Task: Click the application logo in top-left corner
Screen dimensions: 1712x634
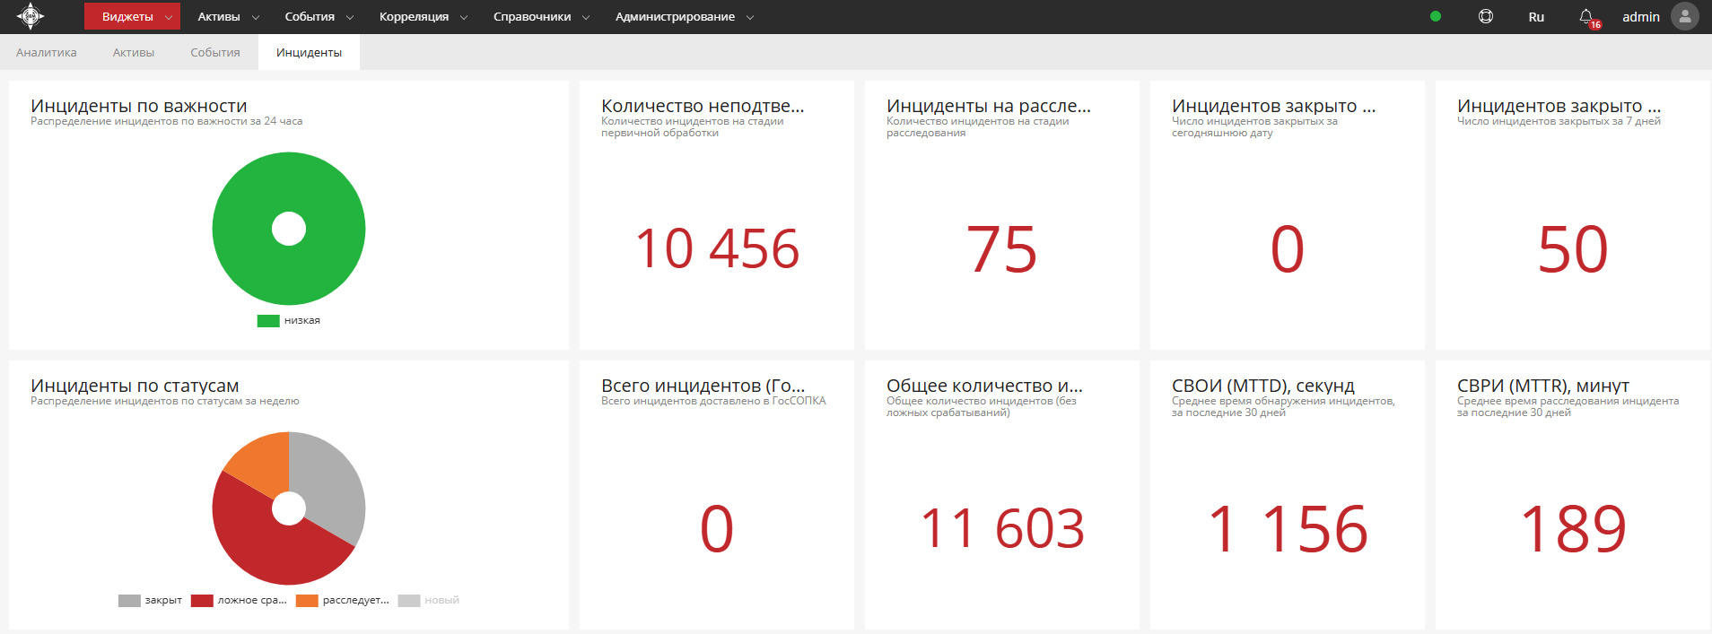Action: click(x=31, y=16)
